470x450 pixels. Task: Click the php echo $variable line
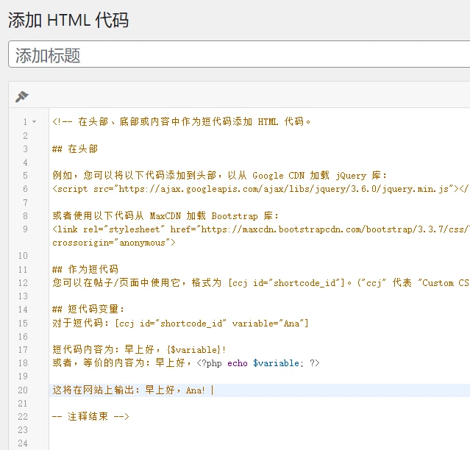point(186,363)
